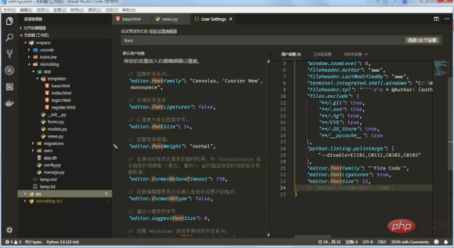This screenshot has width=454, height=248.
Task: Open the Debug view in activity bar
Action: [x=9, y=70]
